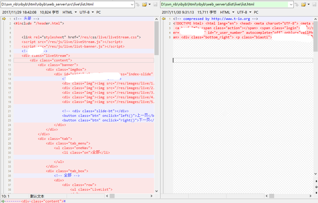Open the left pane UTF-8 encoding dropdown

click(x=87, y=12)
